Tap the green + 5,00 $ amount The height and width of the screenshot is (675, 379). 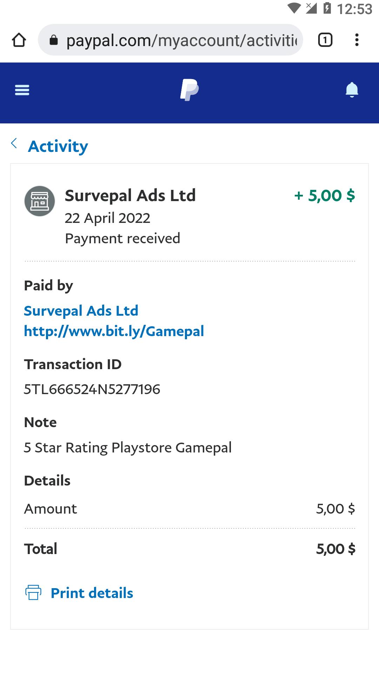(x=325, y=195)
